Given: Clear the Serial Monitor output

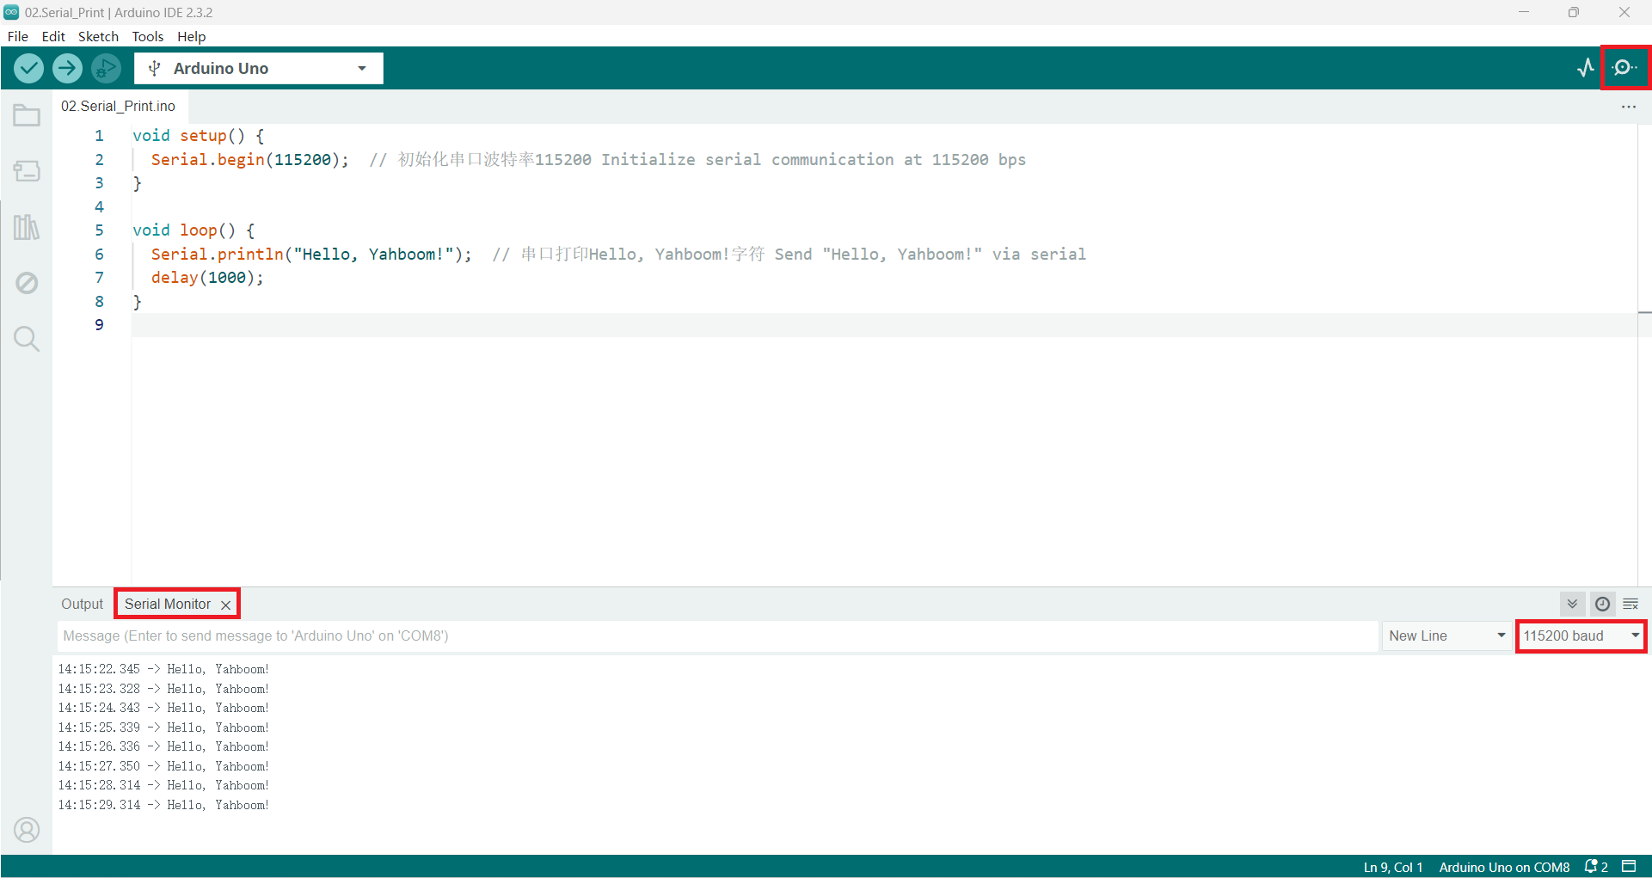Looking at the screenshot, I should pos(1631,604).
